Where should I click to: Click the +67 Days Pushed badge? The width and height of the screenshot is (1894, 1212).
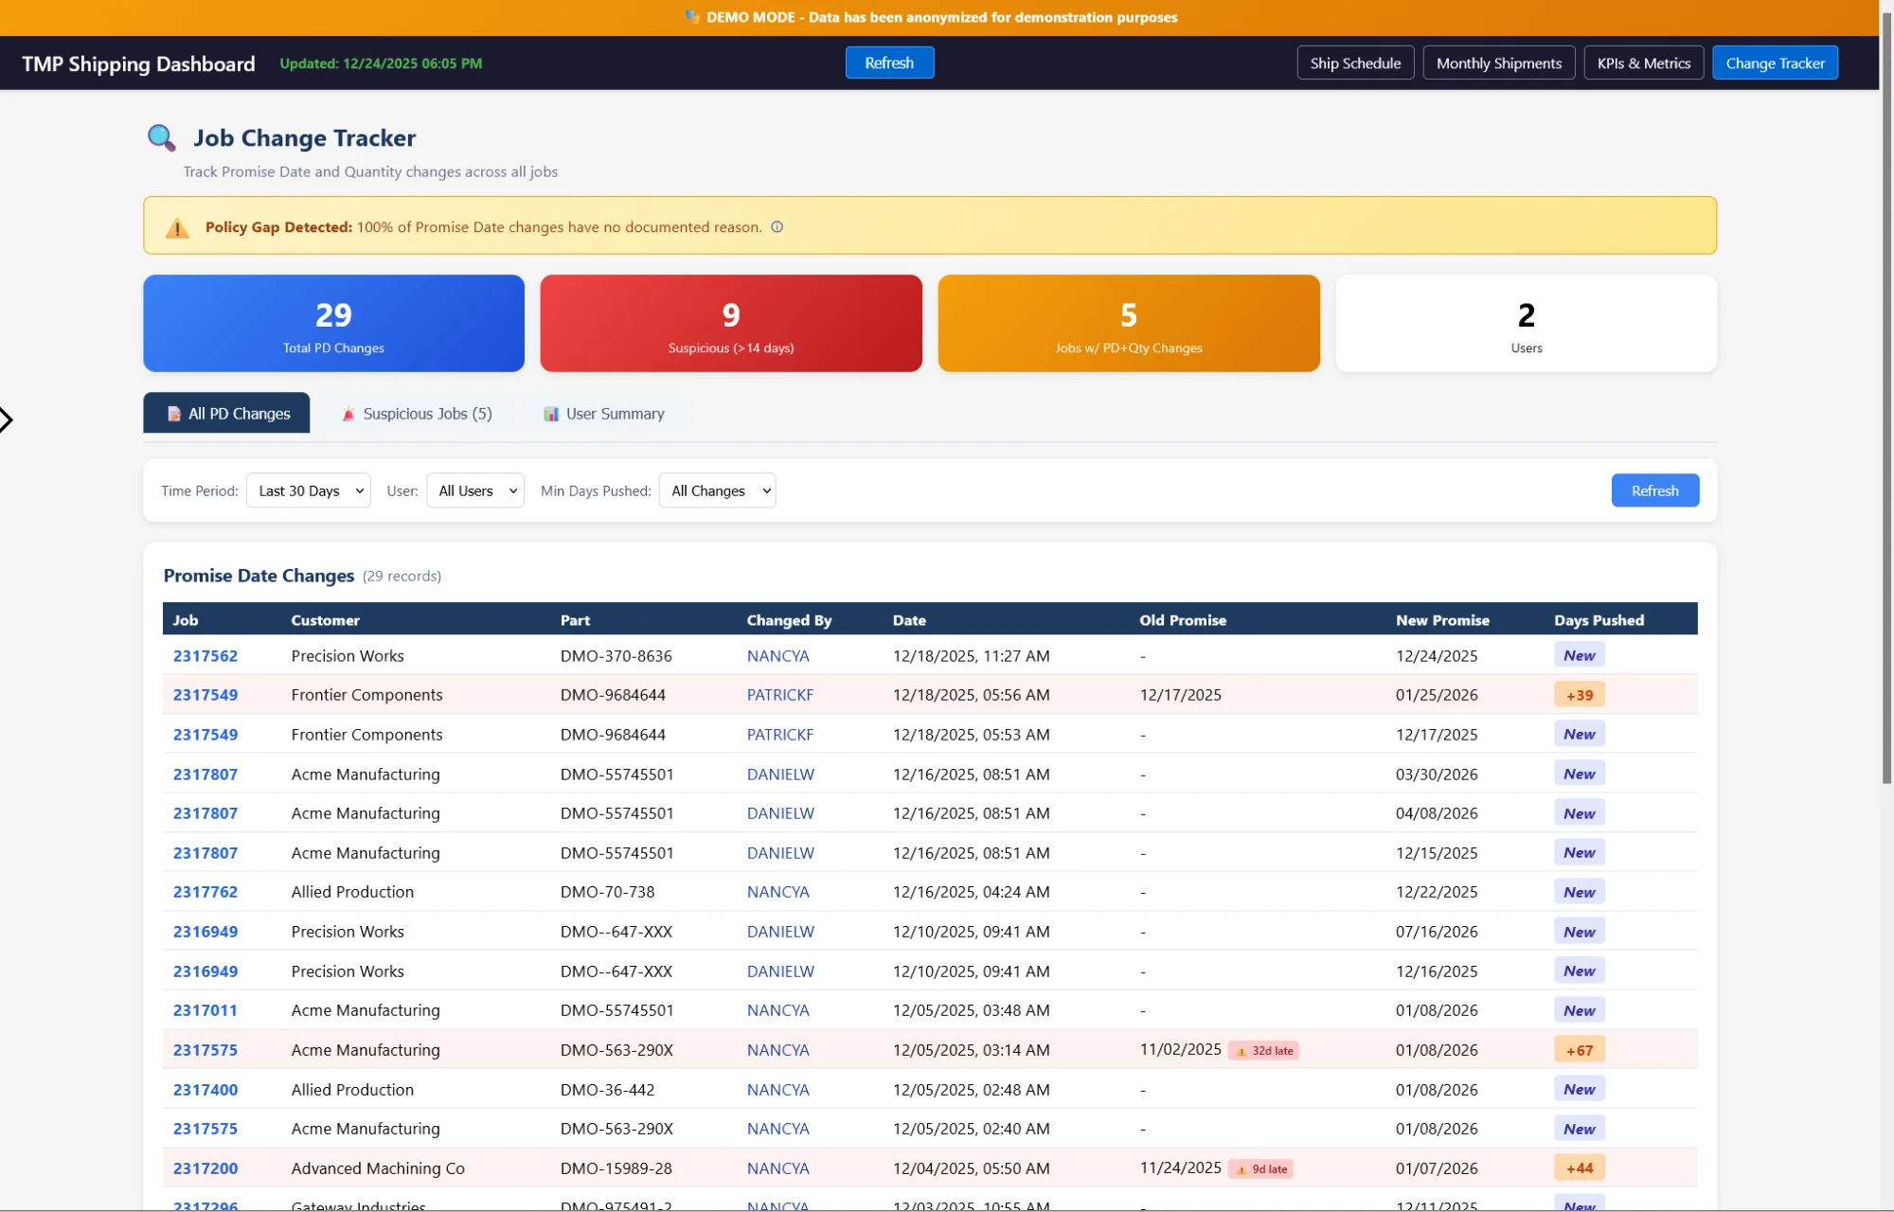[1579, 1050]
